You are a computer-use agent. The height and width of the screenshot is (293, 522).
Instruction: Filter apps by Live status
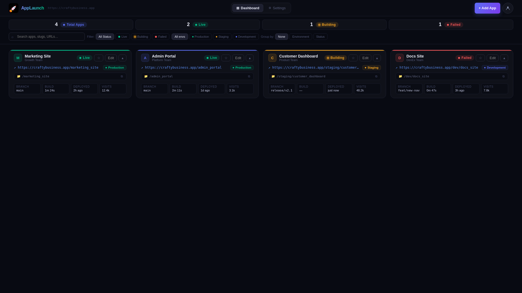tap(123, 37)
